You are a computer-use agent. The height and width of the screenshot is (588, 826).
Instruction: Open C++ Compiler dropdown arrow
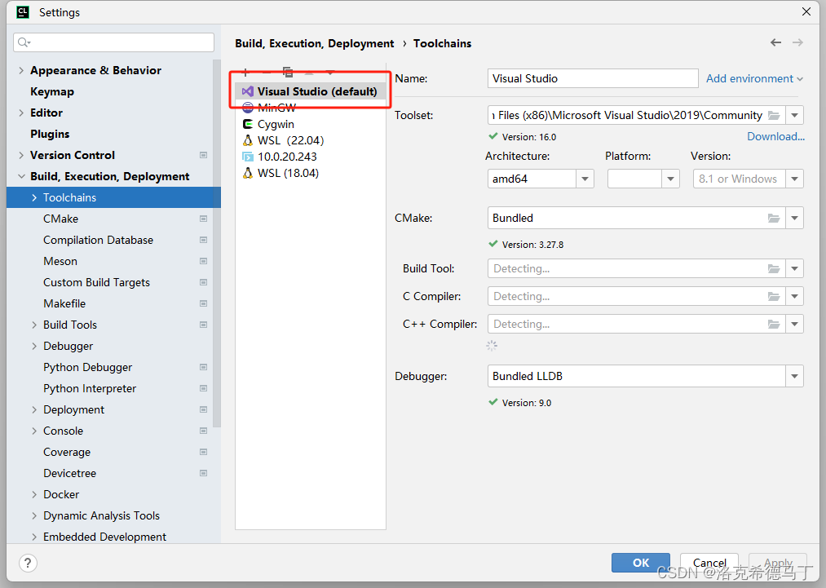click(794, 324)
